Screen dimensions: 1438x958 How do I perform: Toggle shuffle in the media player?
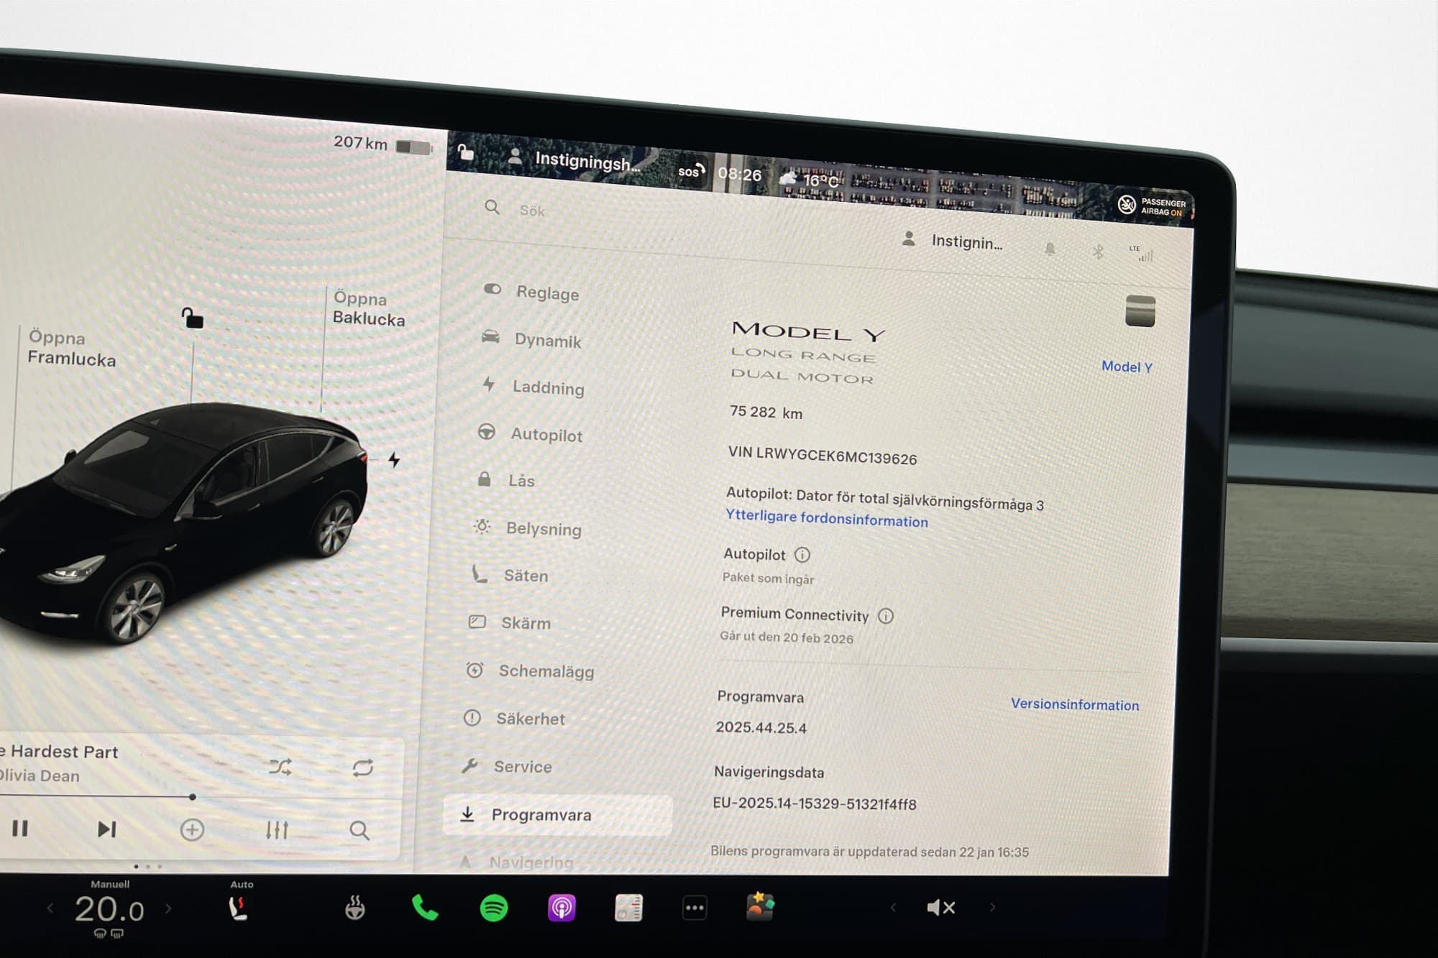point(280,768)
